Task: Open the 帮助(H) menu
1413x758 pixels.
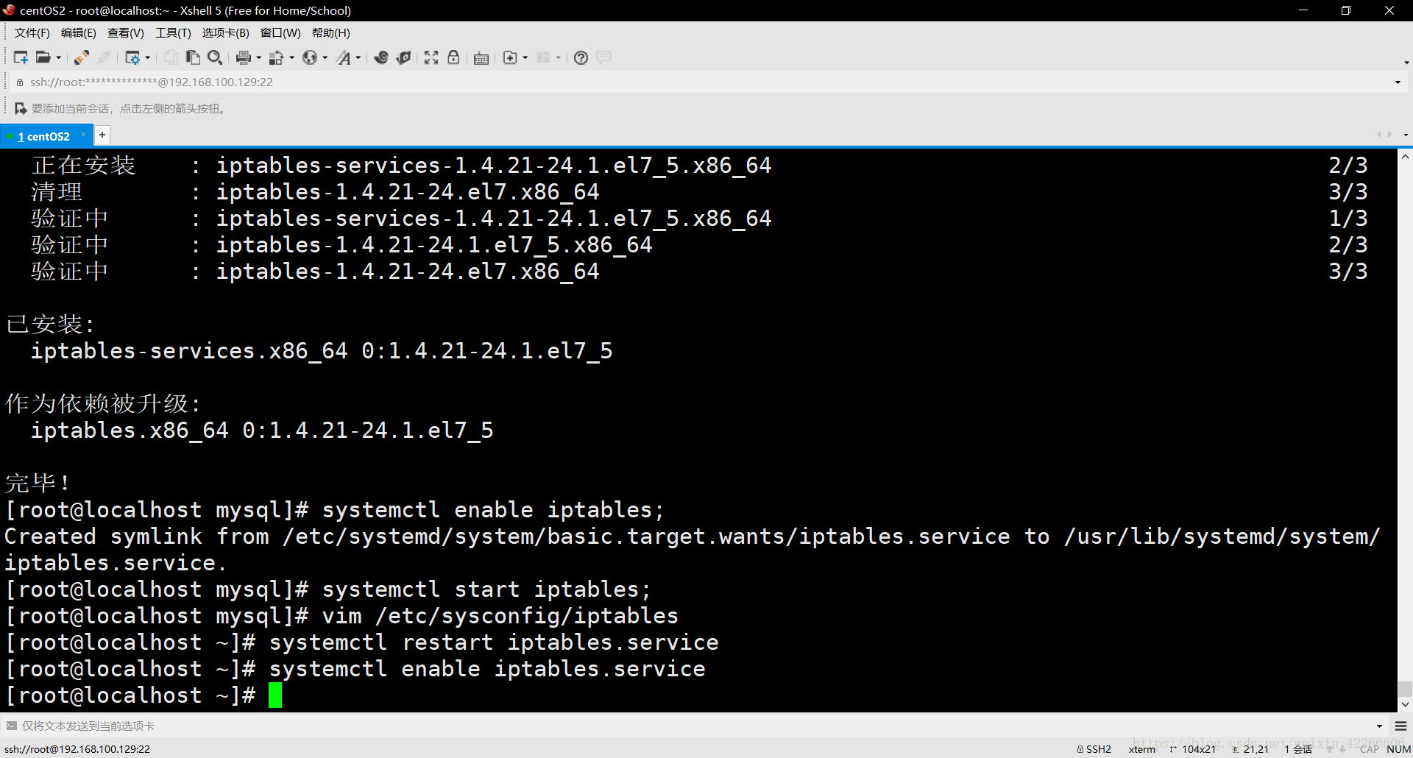Action: [x=331, y=33]
